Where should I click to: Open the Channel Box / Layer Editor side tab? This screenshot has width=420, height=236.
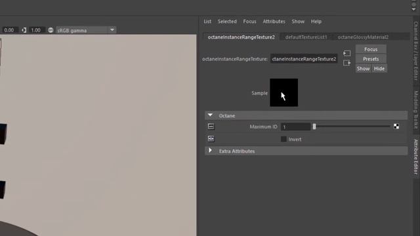pyautogui.click(x=415, y=51)
